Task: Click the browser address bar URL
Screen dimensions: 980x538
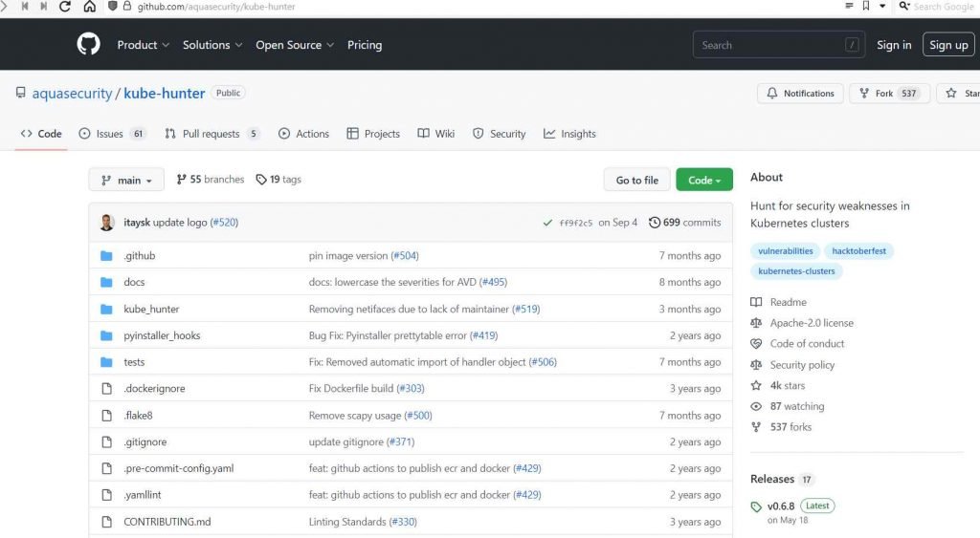Action: pyautogui.click(x=216, y=7)
